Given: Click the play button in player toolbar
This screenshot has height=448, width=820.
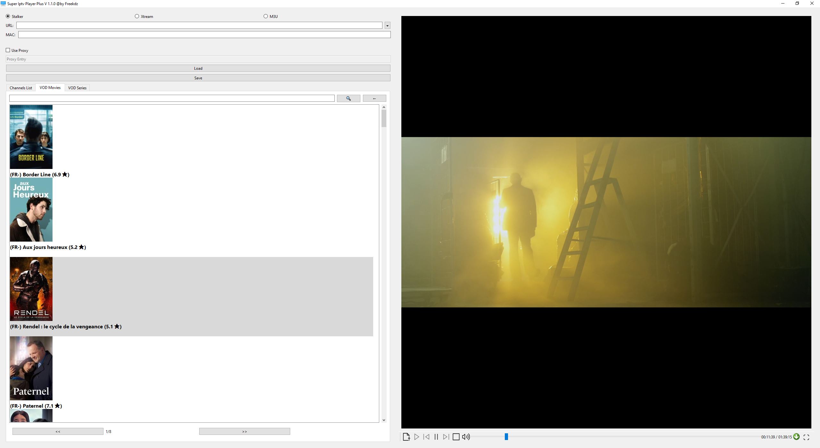Looking at the screenshot, I should tap(416, 437).
